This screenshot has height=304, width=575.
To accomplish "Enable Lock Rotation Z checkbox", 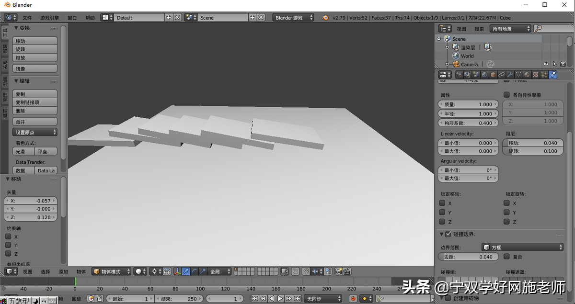I will click(x=506, y=222).
